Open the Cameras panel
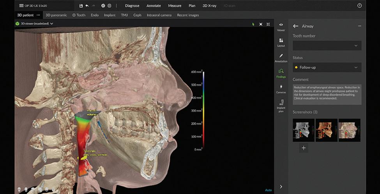This screenshot has height=194, width=380. [x=281, y=89]
